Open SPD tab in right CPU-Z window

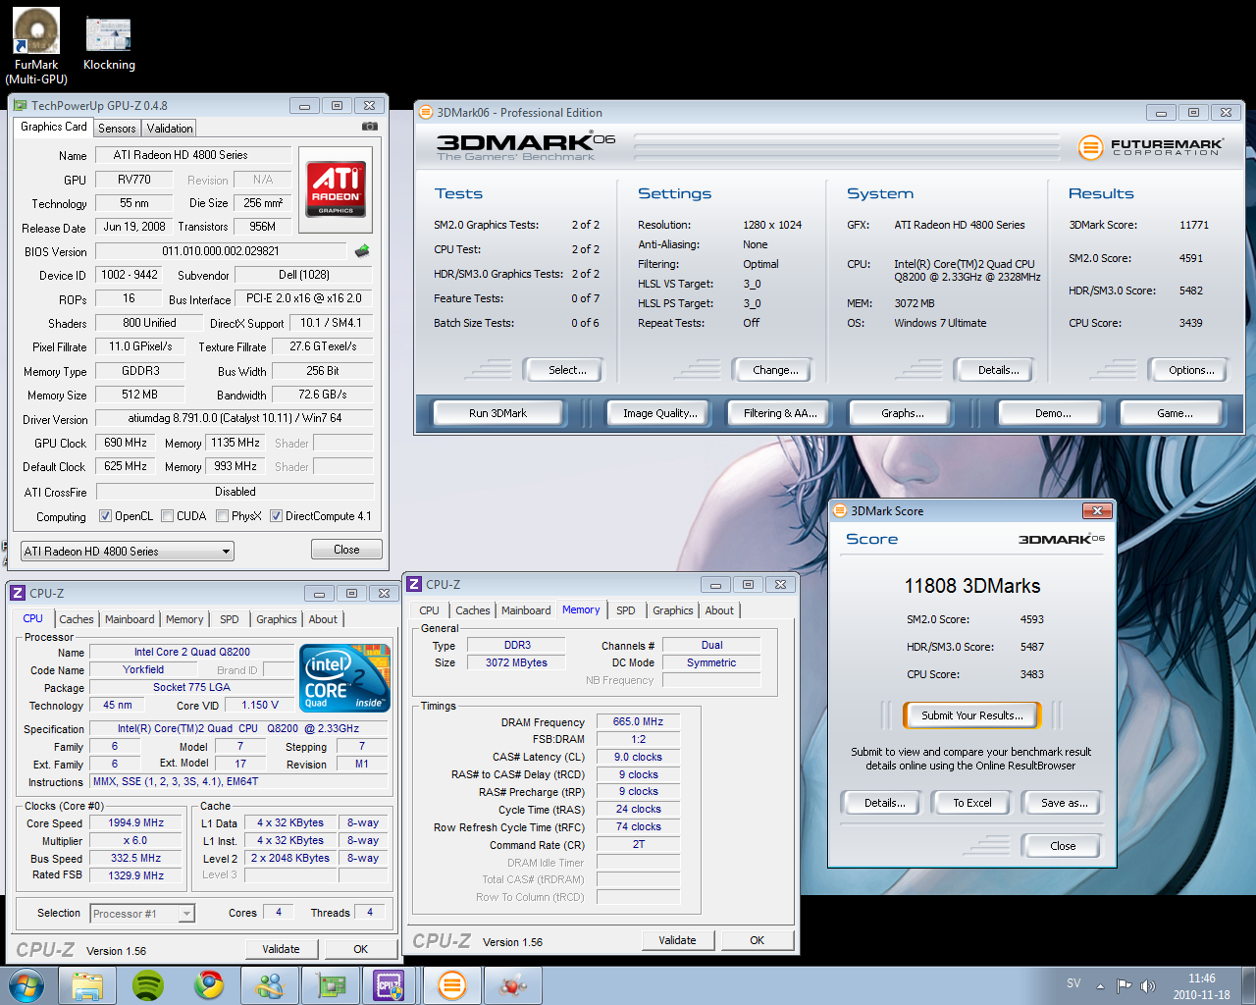coord(626,610)
